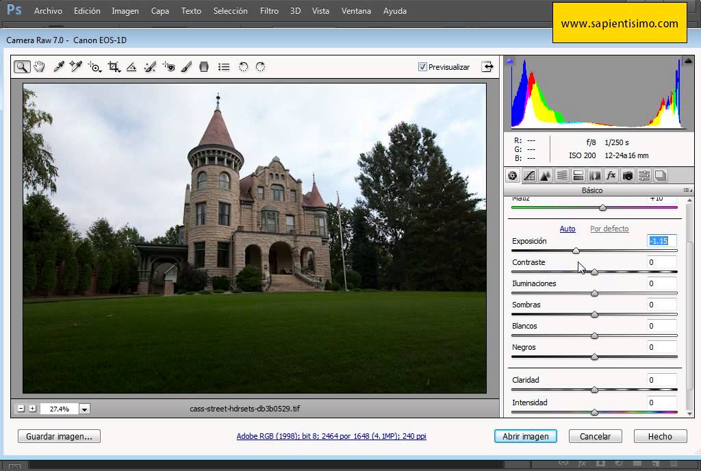This screenshot has height=471, width=701.
Task: Click the Abrir imagen button
Action: pyautogui.click(x=525, y=436)
